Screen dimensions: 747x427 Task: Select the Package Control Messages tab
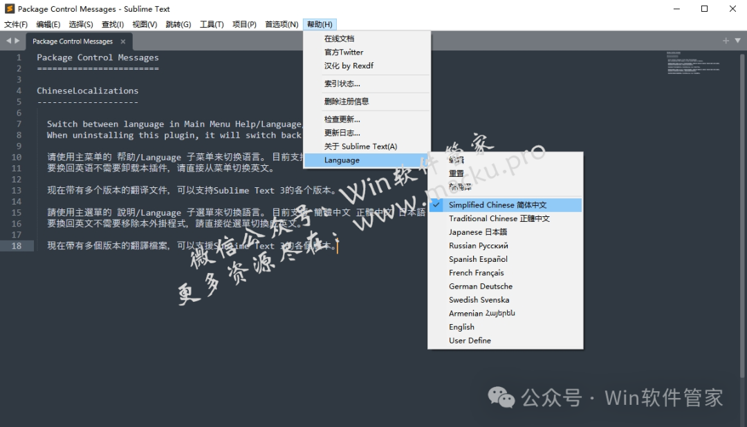[x=73, y=41]
